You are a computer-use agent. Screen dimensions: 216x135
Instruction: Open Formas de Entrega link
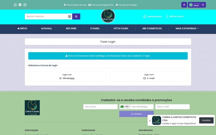pos(126,5)
